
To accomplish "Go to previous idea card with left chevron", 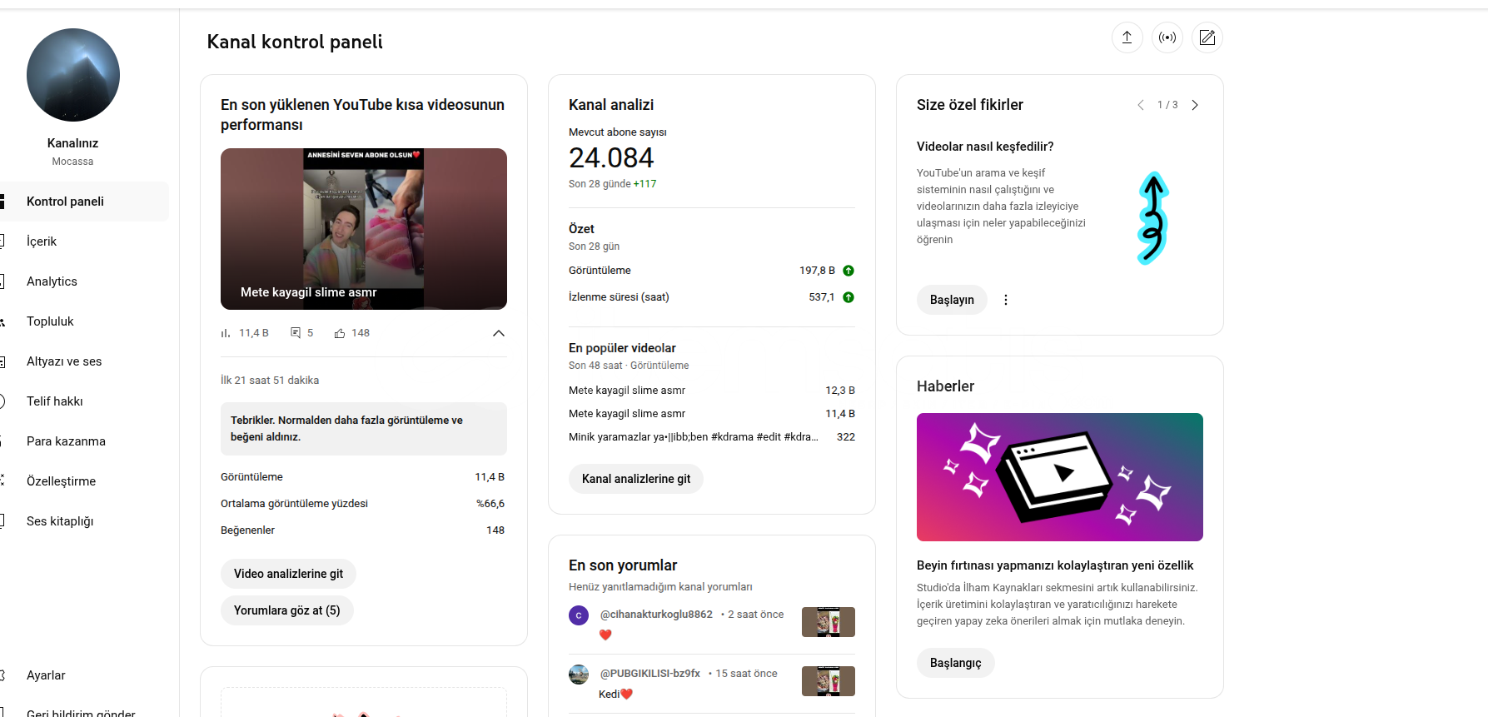I will coord(1141,105).
